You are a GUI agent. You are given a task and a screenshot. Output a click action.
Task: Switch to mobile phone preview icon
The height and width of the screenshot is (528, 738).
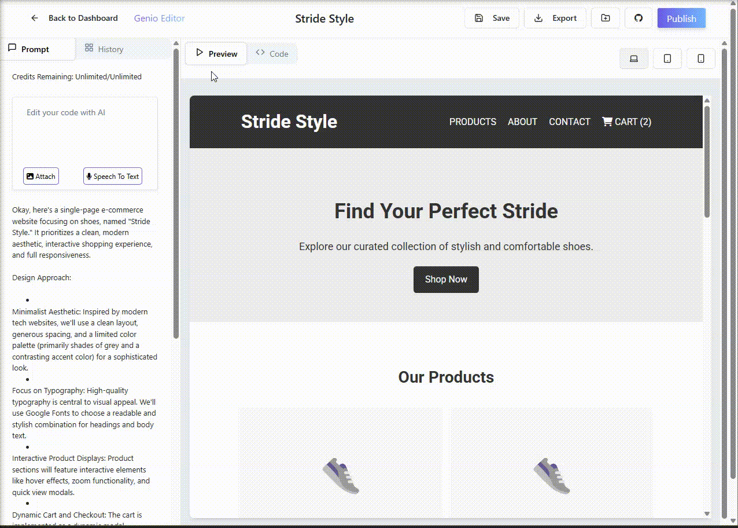tap(701, 58)
